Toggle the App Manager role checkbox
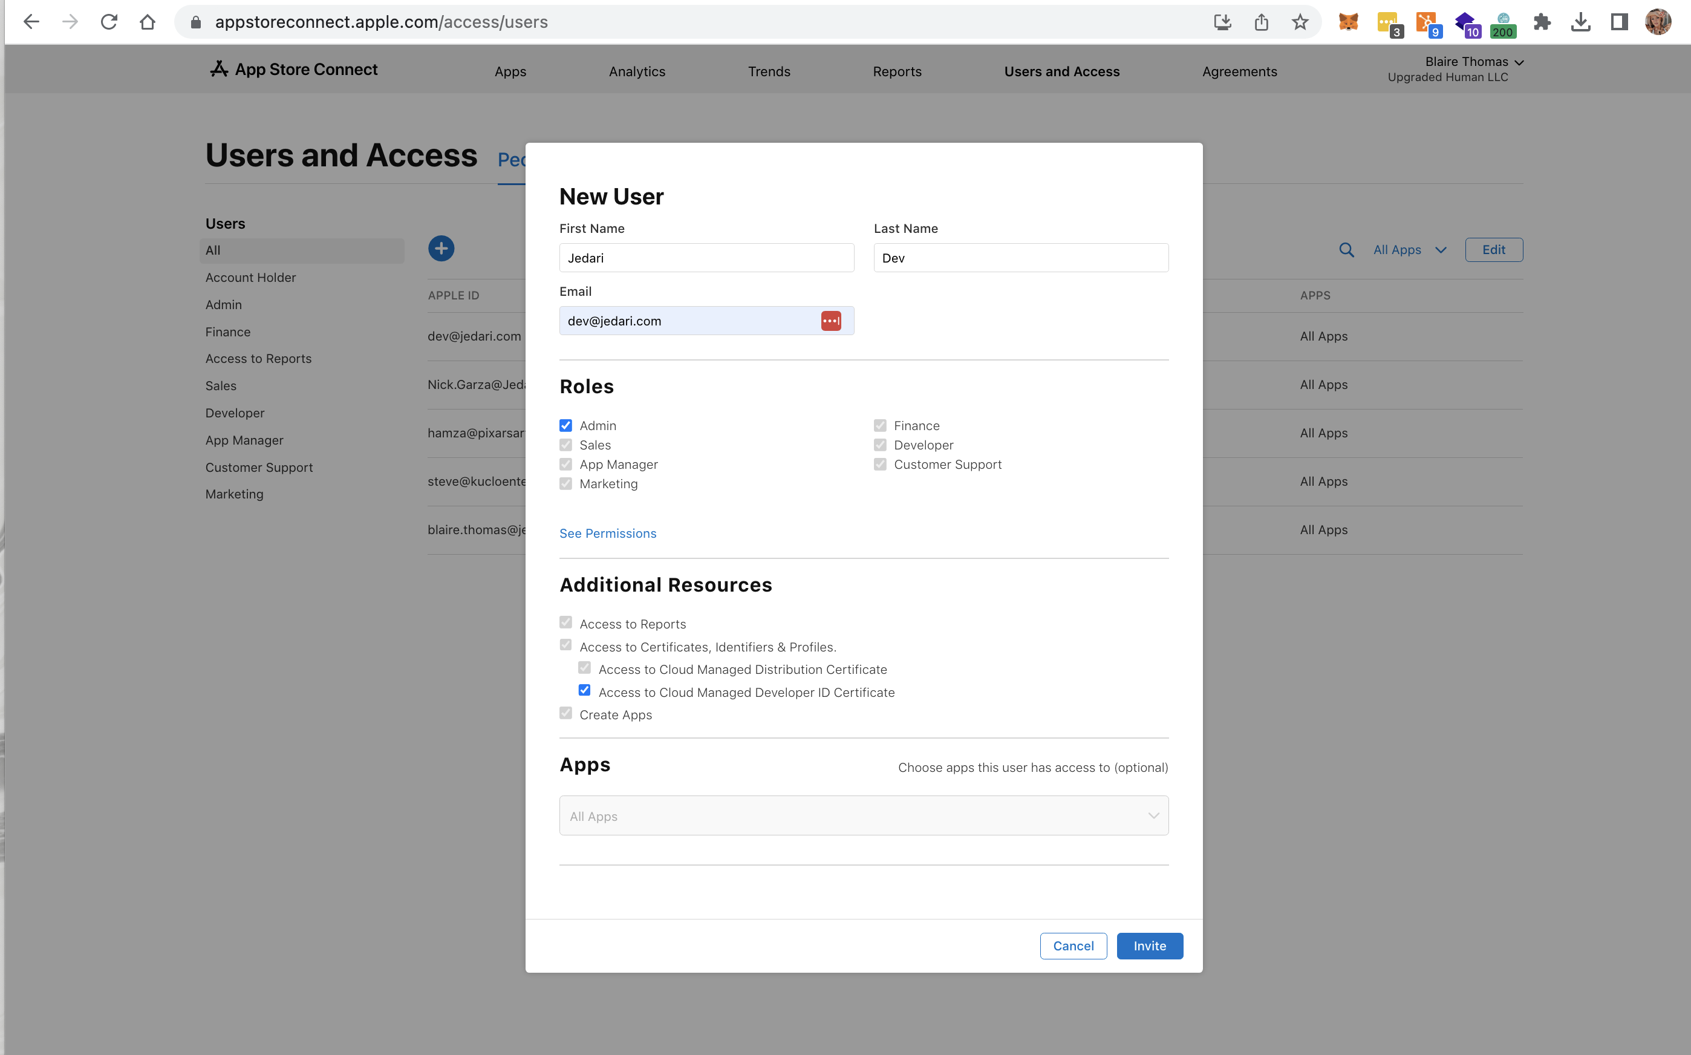Screen dimensions: 1691x1055 (x=565, y=464)
